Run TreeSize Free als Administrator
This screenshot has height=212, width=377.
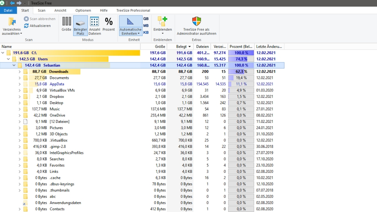[x=196, y=26]
